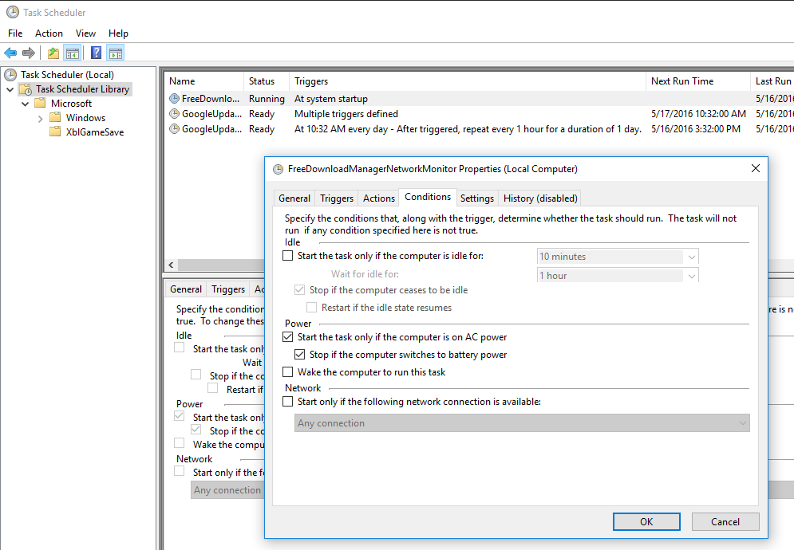This screenshot has height=550, width=794.
Task: Open the 1 hour wait for idle dropdown
Action: point(618,276)
